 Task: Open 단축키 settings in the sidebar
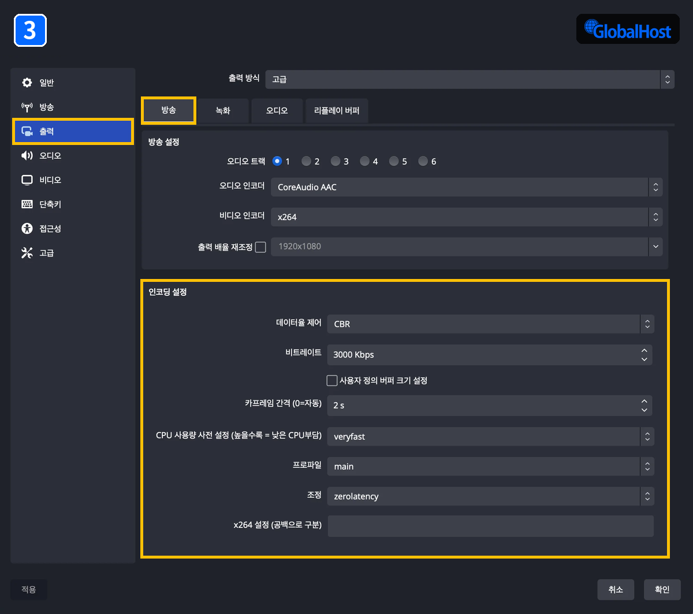coord(73,204)
